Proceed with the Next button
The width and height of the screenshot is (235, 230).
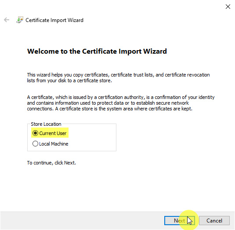tap(179, 220)
